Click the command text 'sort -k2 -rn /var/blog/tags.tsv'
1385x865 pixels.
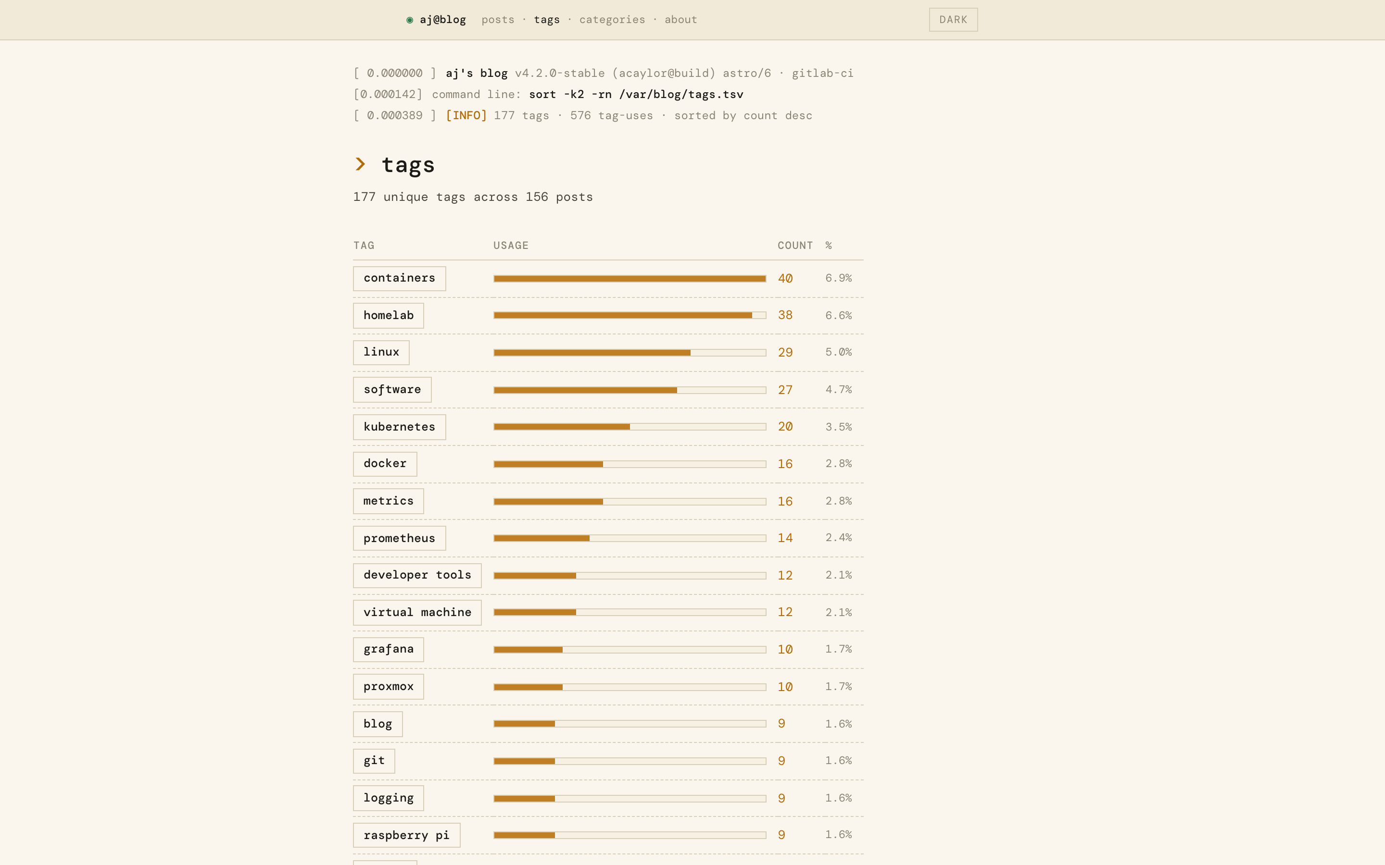pos(636,94)
